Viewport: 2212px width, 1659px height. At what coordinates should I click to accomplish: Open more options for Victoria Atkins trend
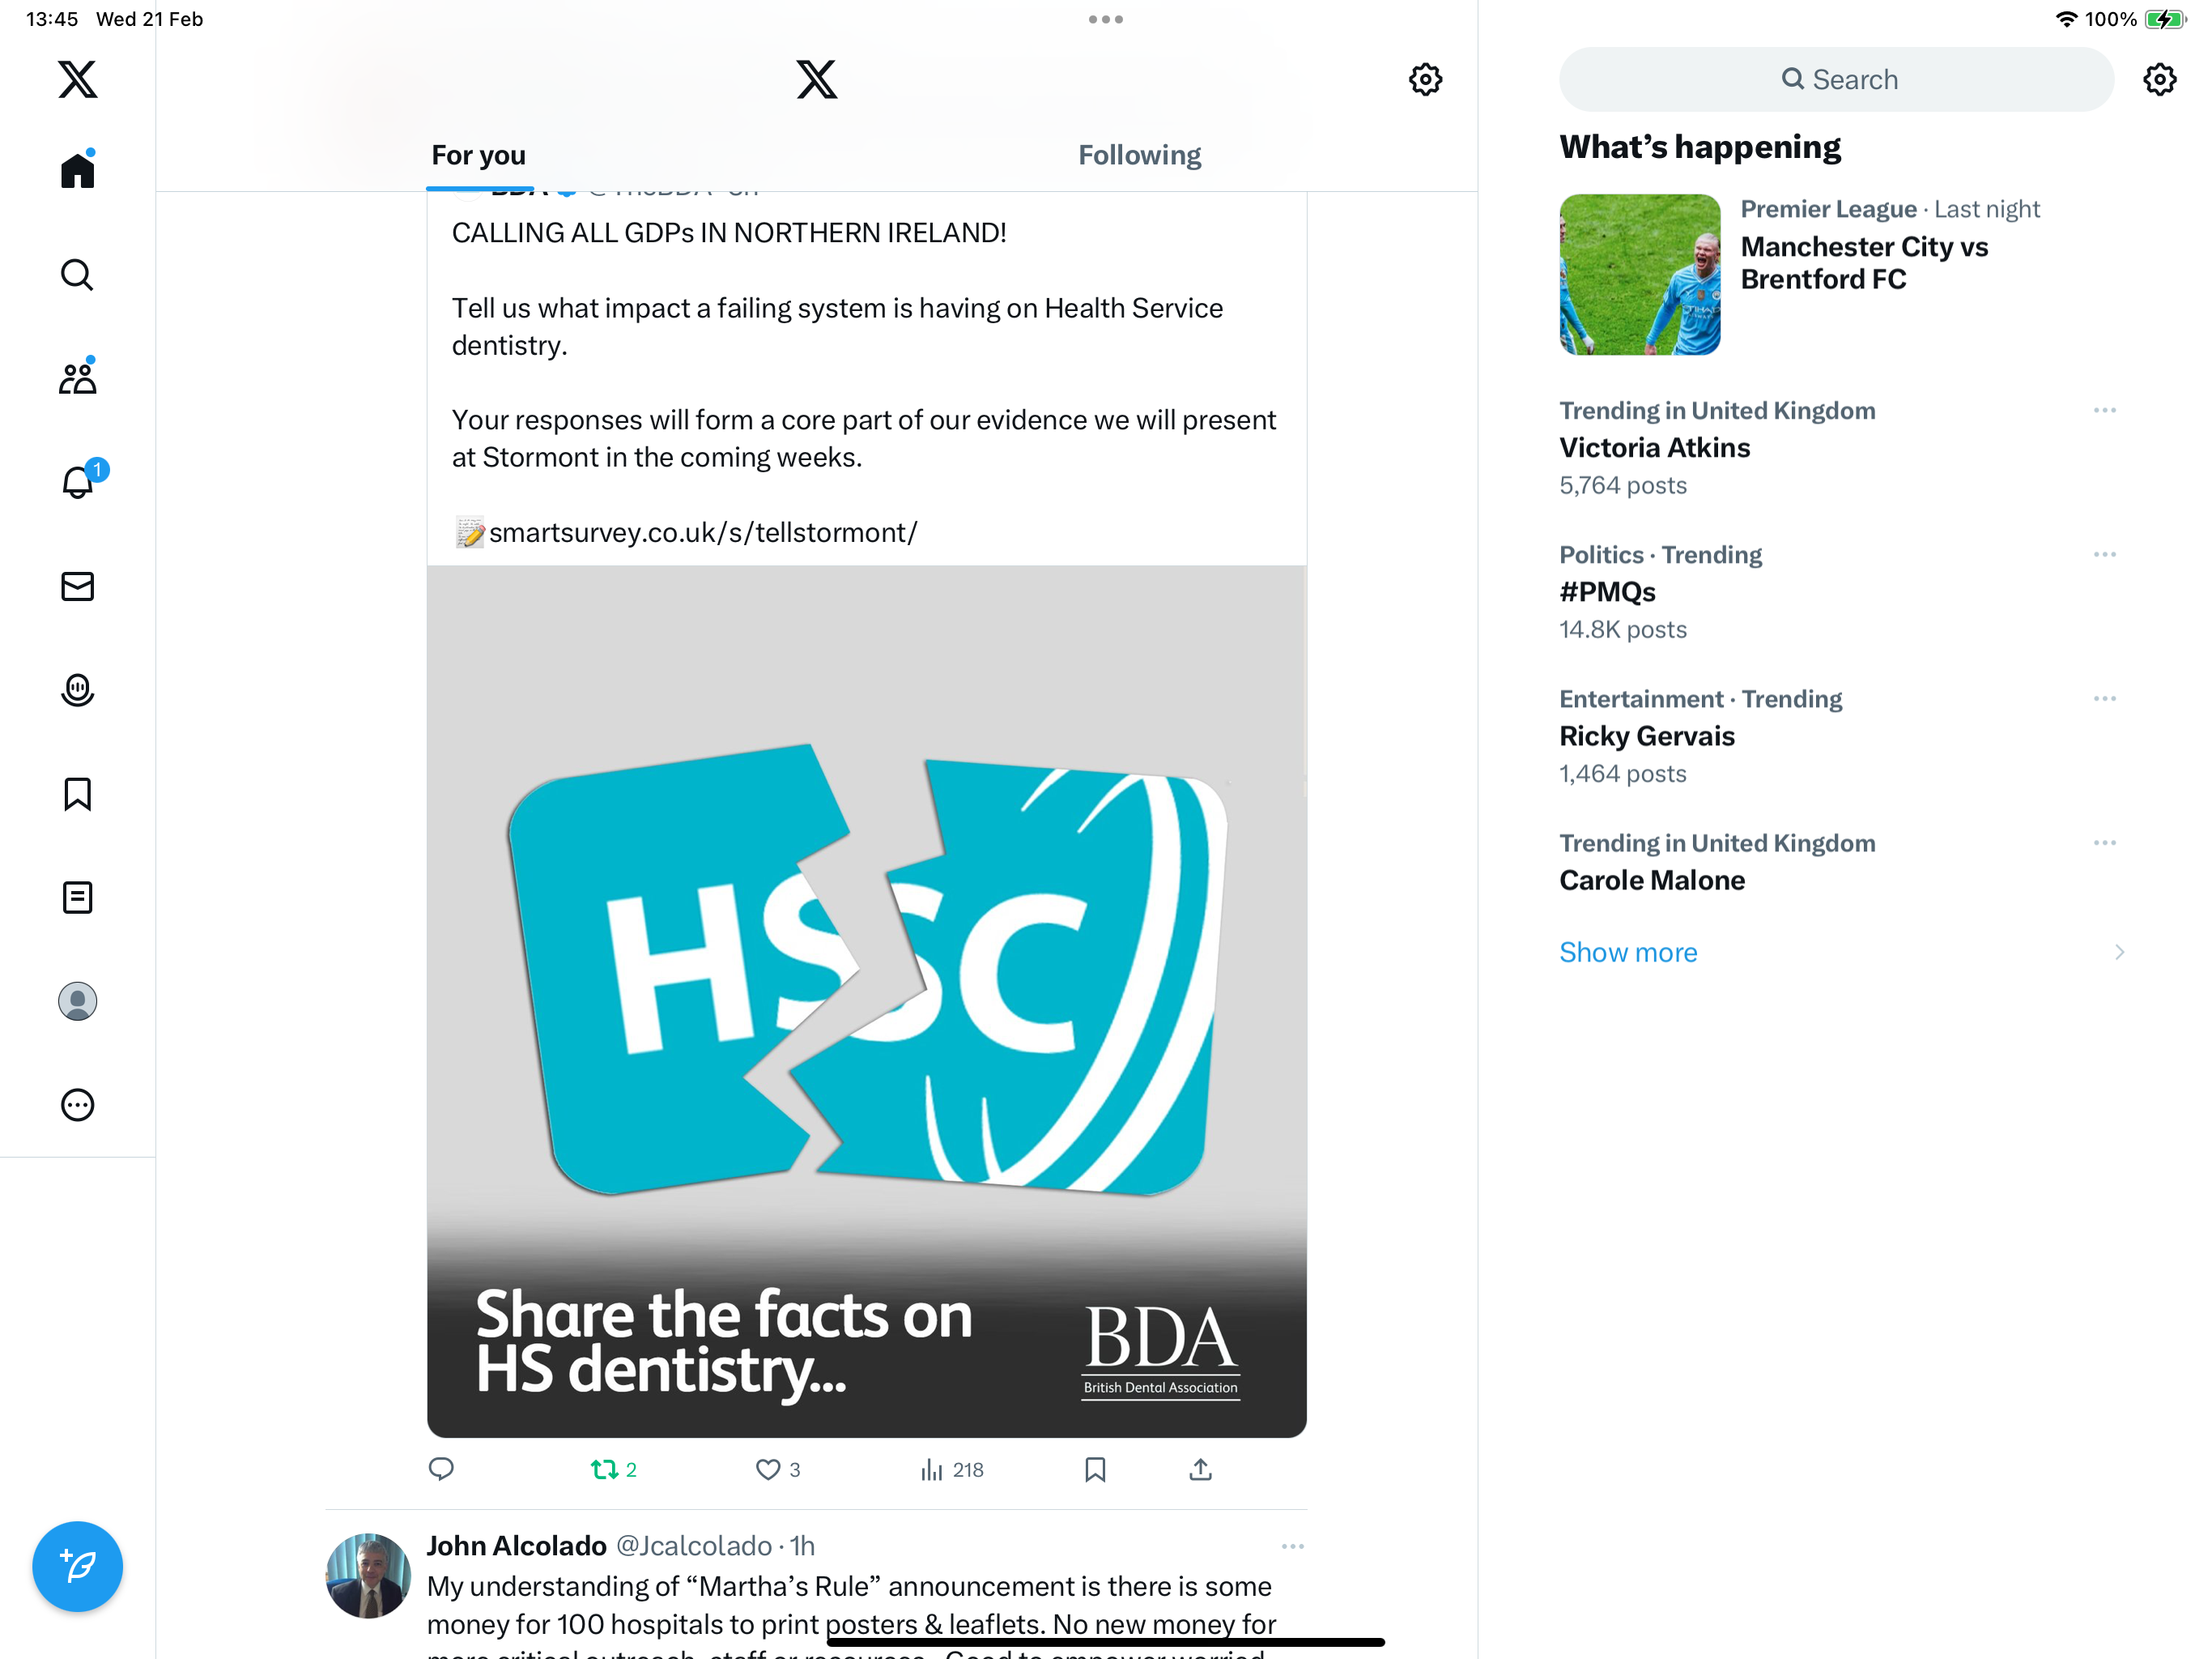click(2104, 410)
